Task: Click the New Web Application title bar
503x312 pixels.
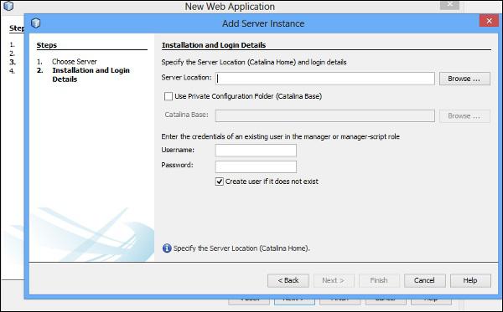Action: pos(230,7)
